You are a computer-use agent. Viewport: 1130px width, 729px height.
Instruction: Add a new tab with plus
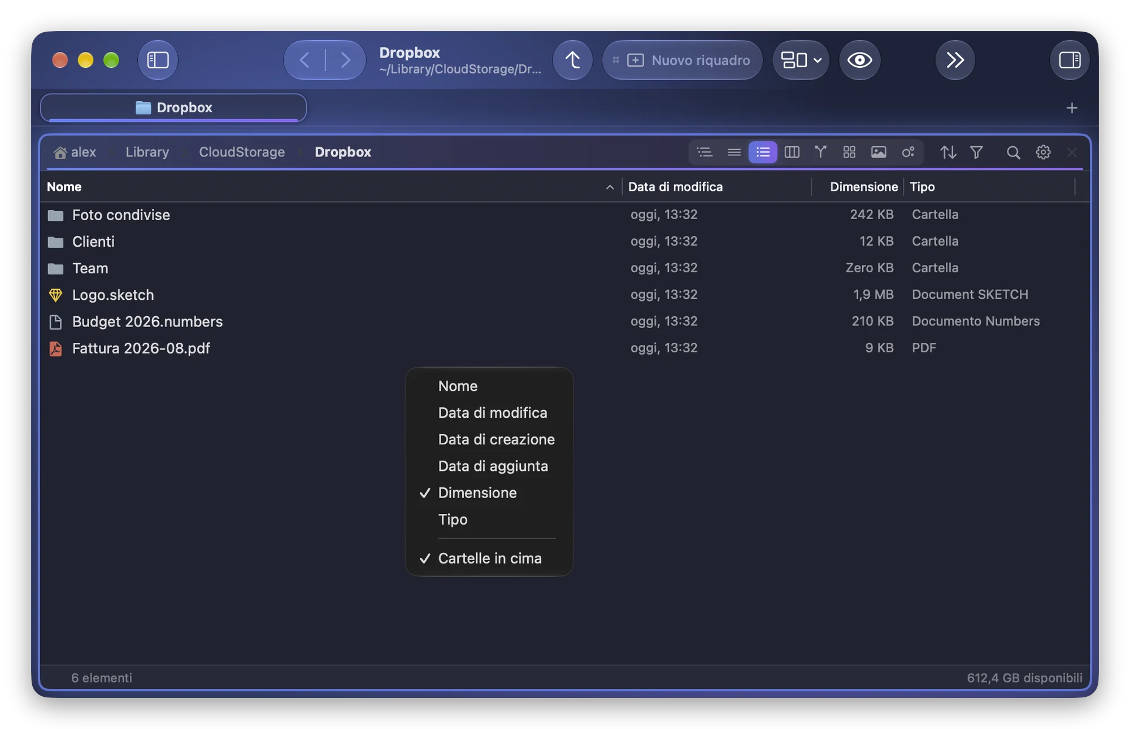tap(1072, 108)
